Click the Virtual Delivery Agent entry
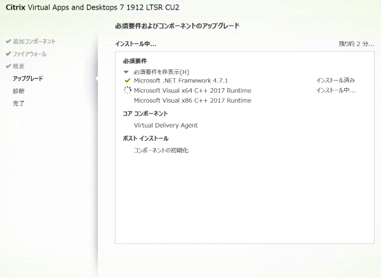The height and width of the screenshot is (278, 381). [166, 125]
